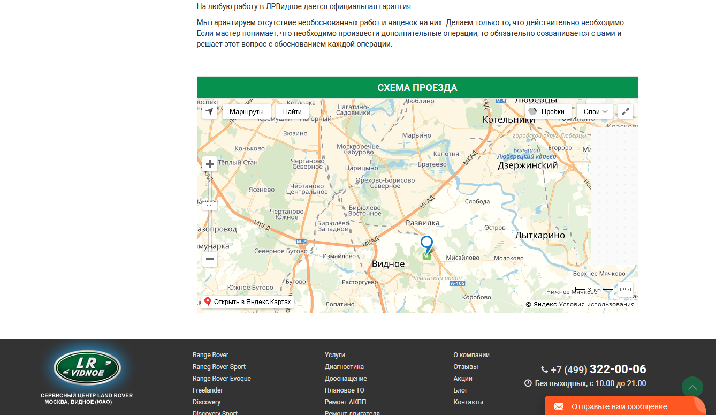Zoom out with the map minus button
The image size is (716, 415).
point(210,259)
